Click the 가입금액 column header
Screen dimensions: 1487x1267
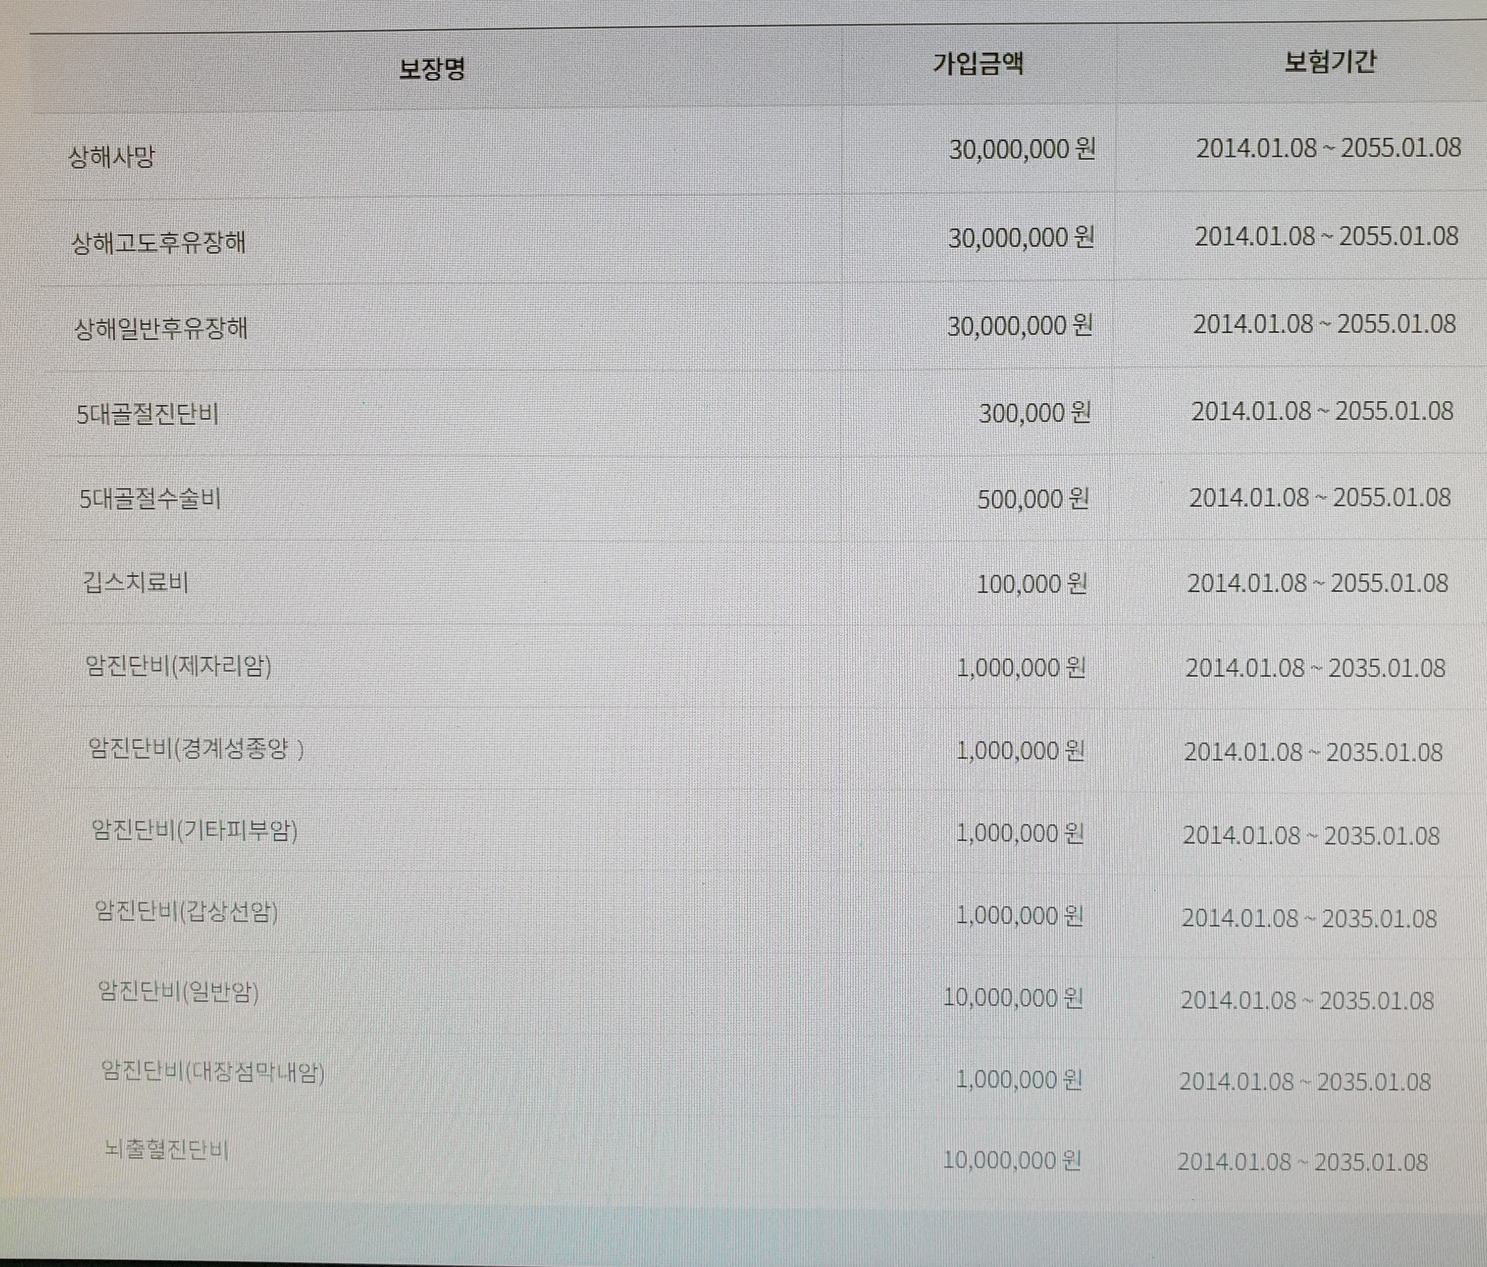[978, 64]
